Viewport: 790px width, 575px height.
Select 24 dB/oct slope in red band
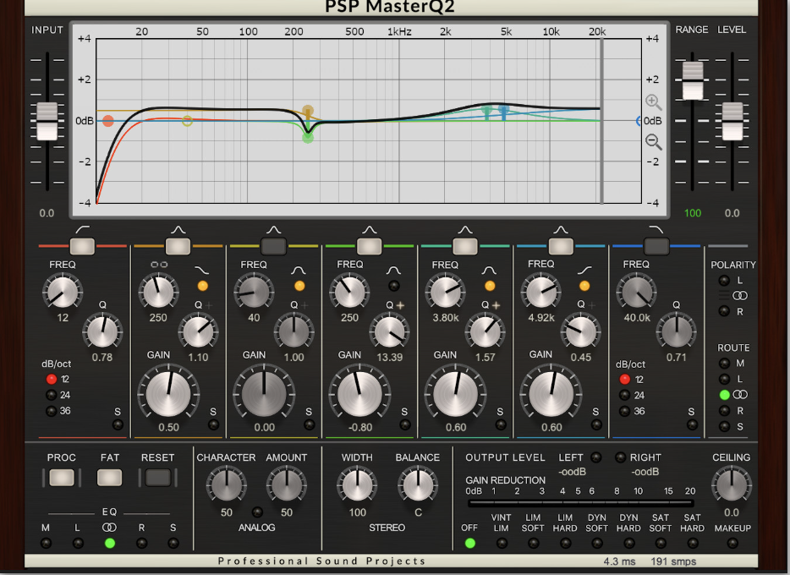tap(51, 395)
